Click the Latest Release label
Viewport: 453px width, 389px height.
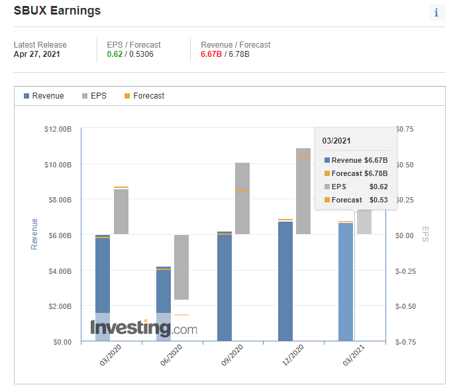point(40,45)
